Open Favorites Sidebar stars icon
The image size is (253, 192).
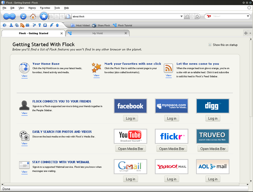pos(34,25)
